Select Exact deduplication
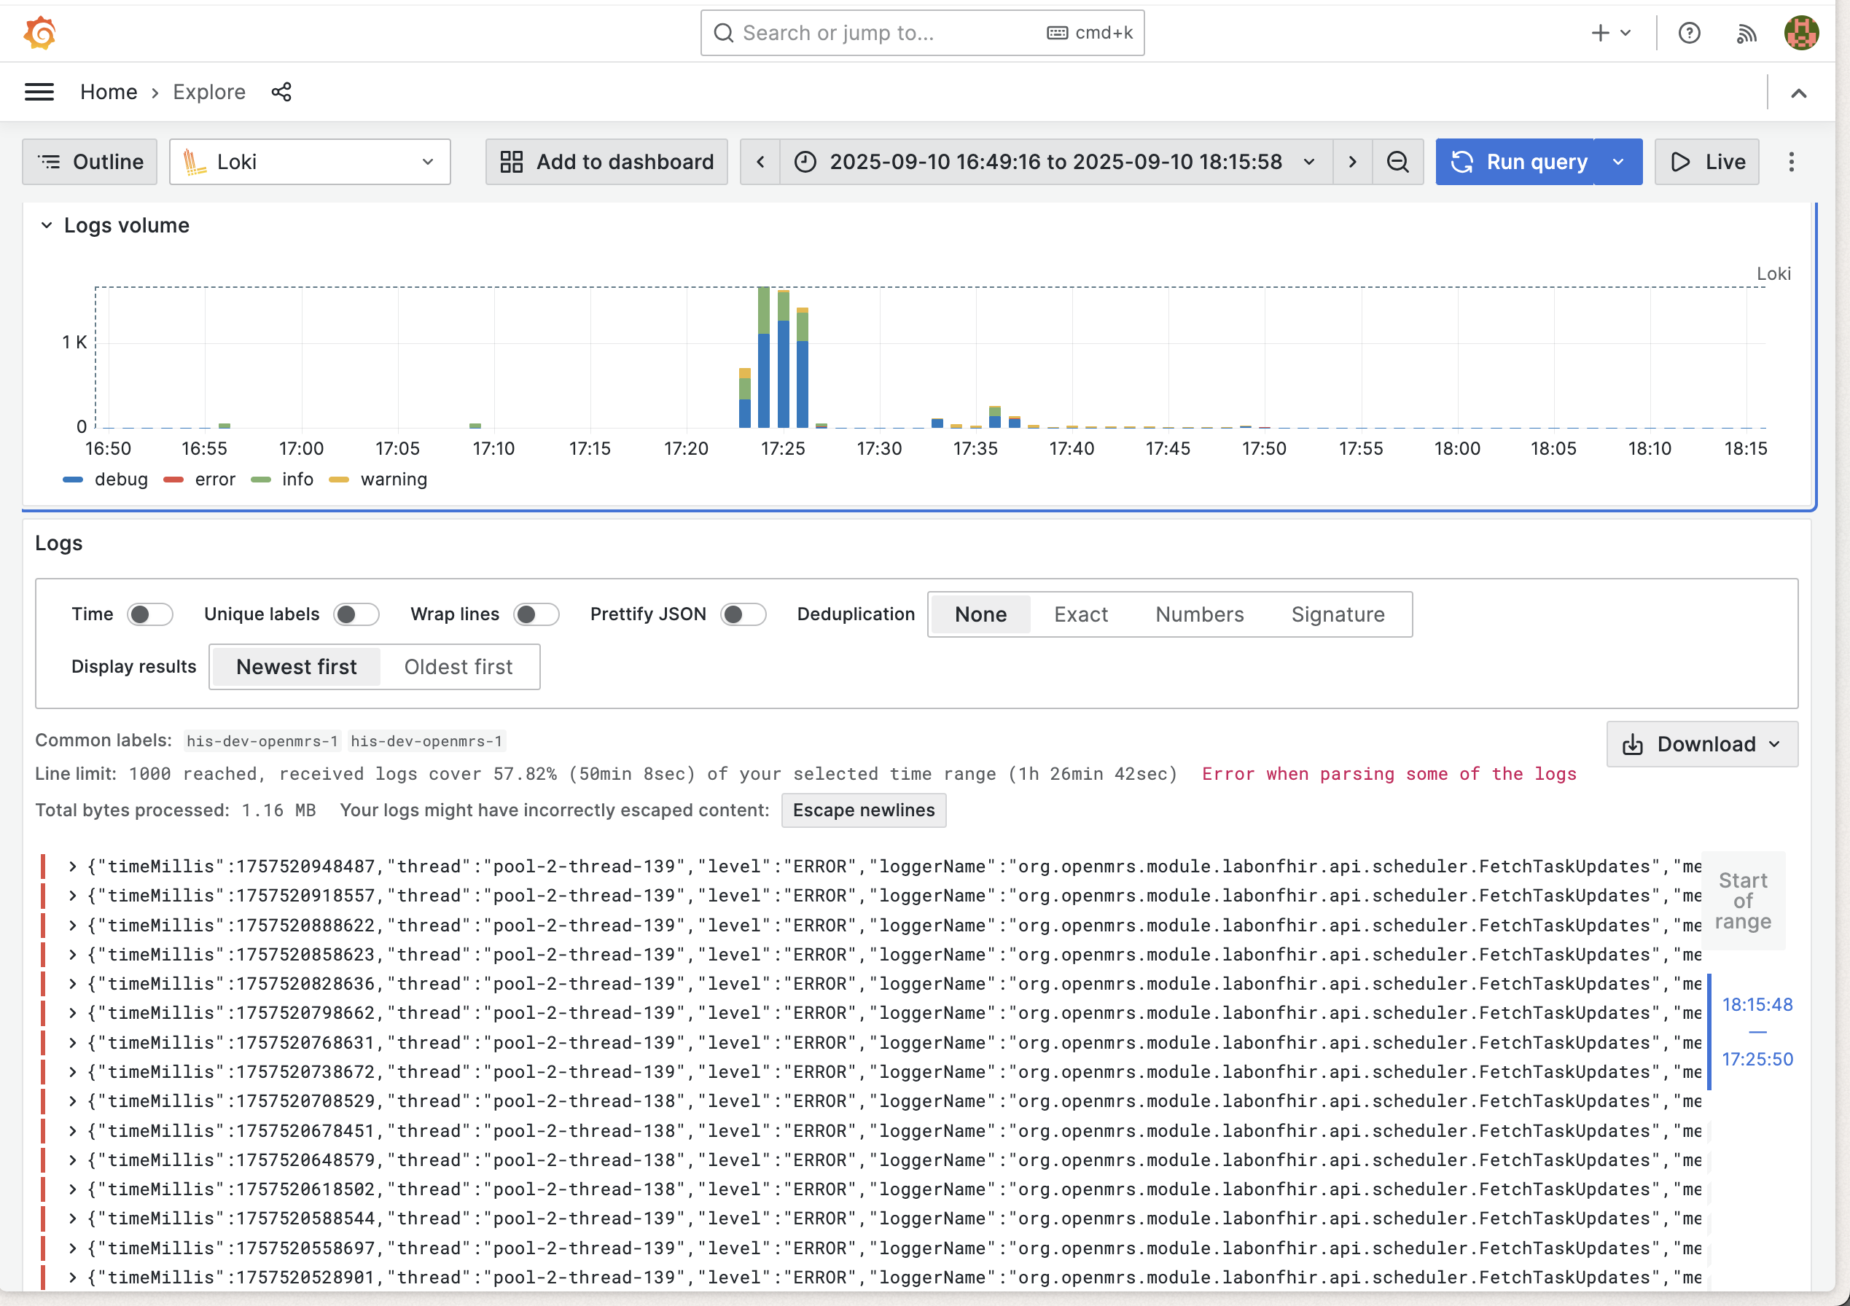1850x1306 pixels. coord(1080,614)
